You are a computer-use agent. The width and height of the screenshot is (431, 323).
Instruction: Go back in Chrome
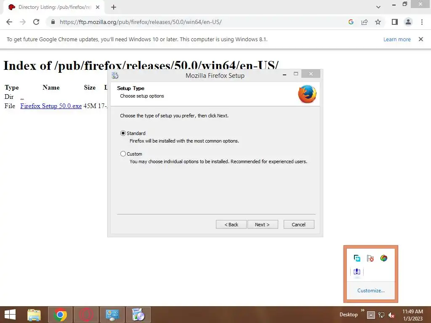point(9,22)
